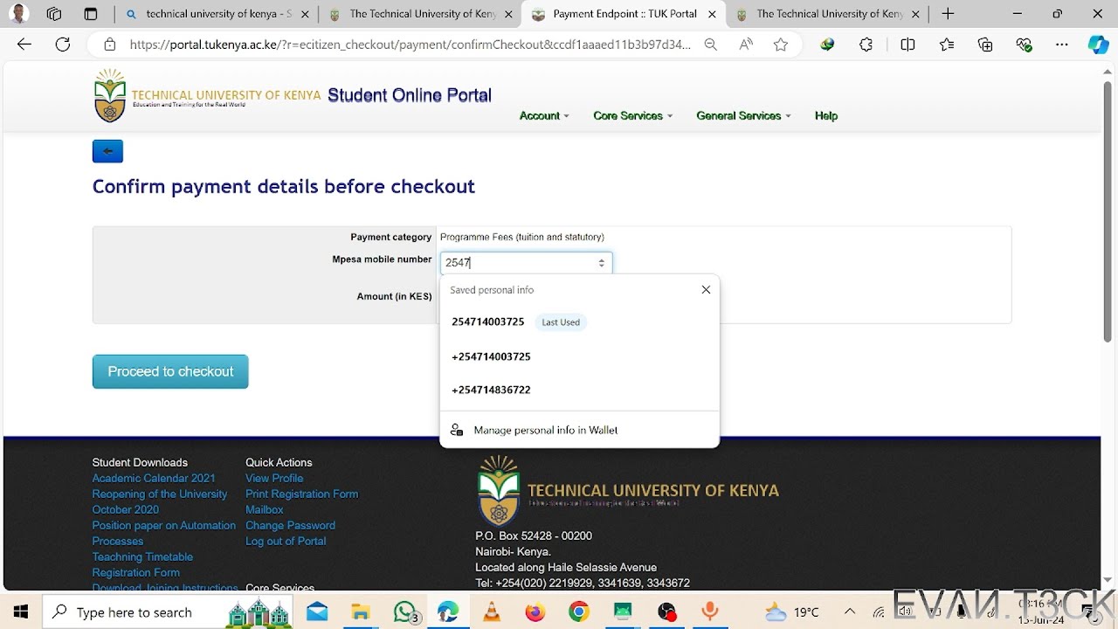Open Academic Calendar 2021 link
The width and height of the screenshot is (1118, 629).
click(154, 478)
